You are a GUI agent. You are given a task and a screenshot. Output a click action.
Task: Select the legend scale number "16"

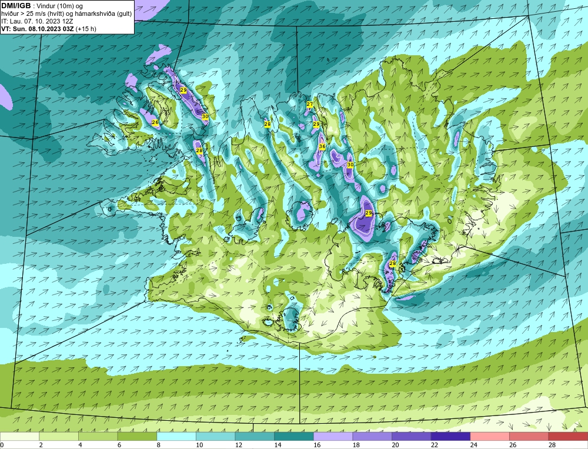click(x=317, y=445)
